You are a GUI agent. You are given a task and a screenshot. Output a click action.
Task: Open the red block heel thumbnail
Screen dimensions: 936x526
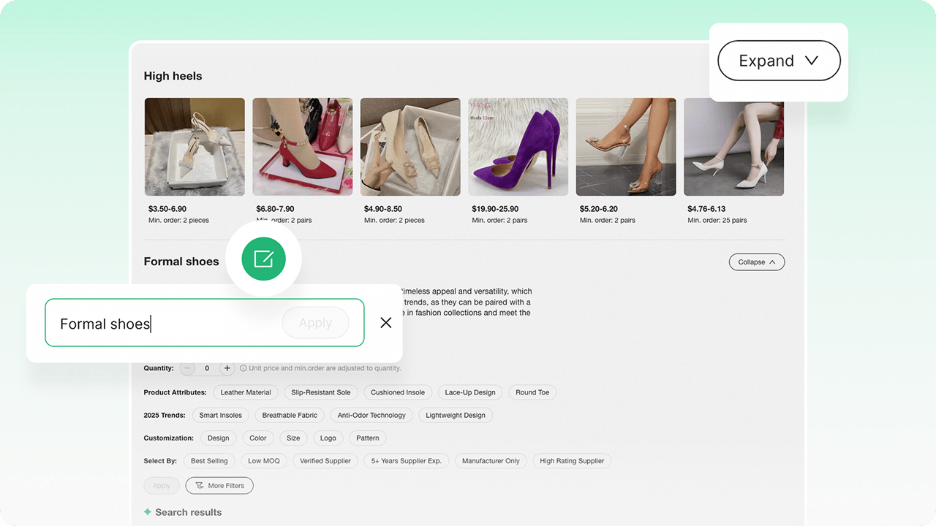pyautogui.click(x=302, y=147)
